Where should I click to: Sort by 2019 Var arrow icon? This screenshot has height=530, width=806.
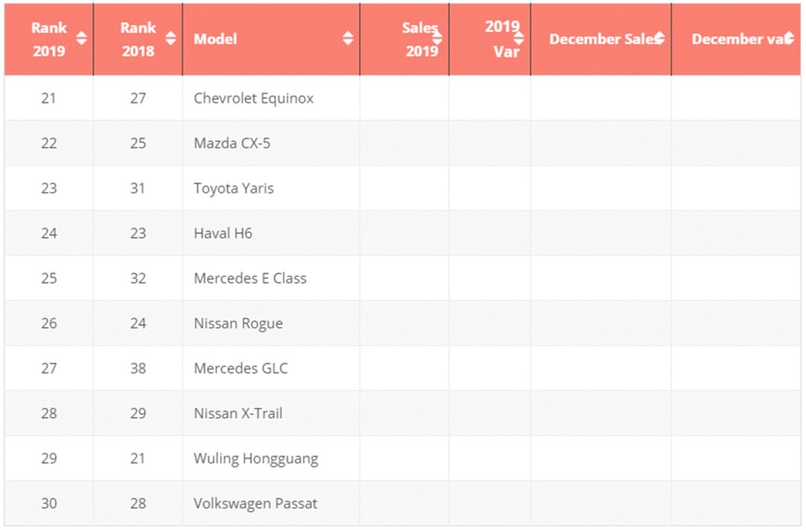tap(519, 39)
